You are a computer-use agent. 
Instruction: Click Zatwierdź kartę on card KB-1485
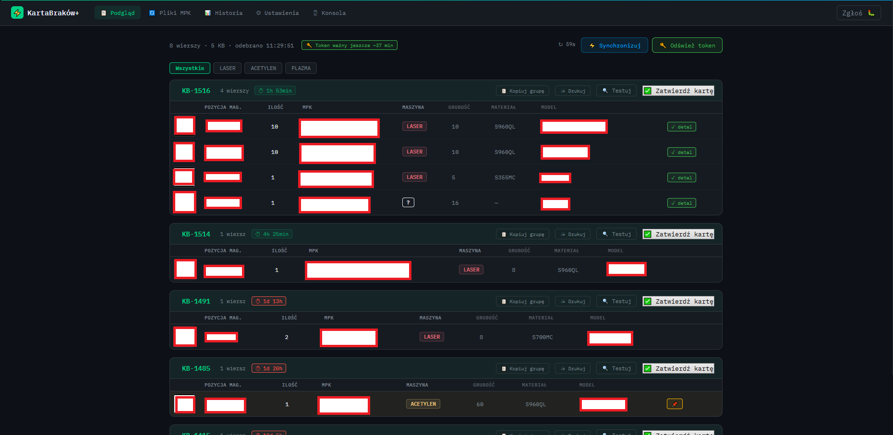pos(678,369)
